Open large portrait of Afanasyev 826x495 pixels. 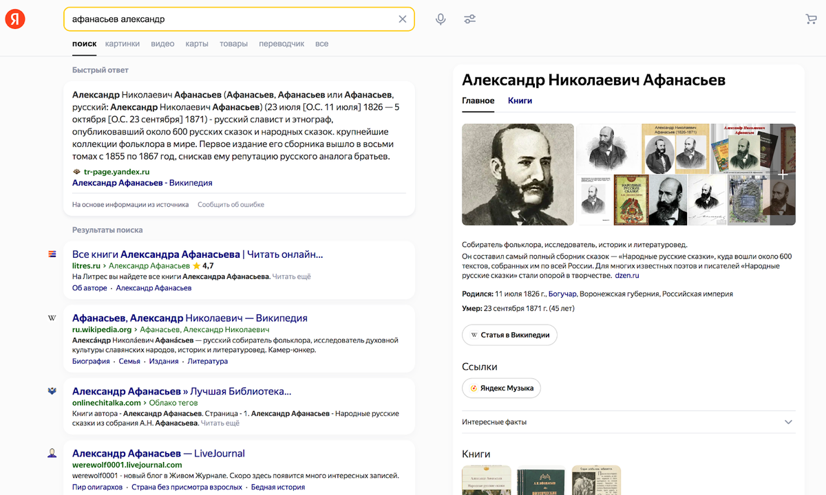point(518,175)
